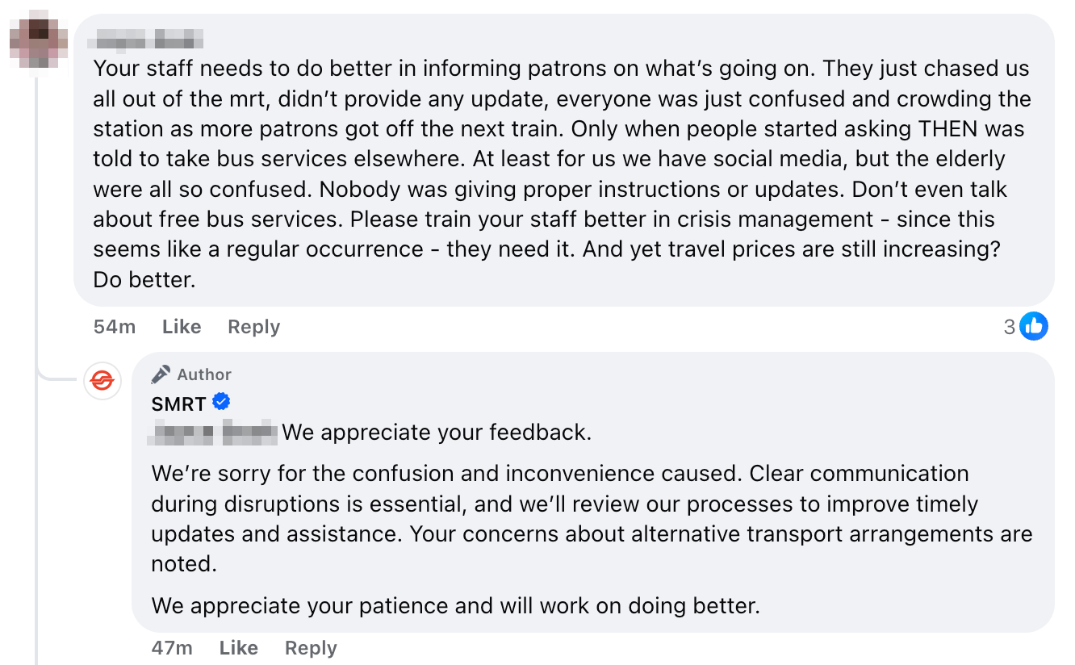Click the 47m timestamp

coord(172,648)
